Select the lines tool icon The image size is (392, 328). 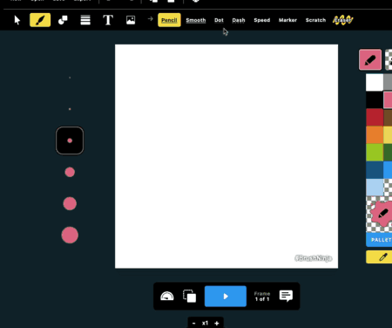coord(85,20)
